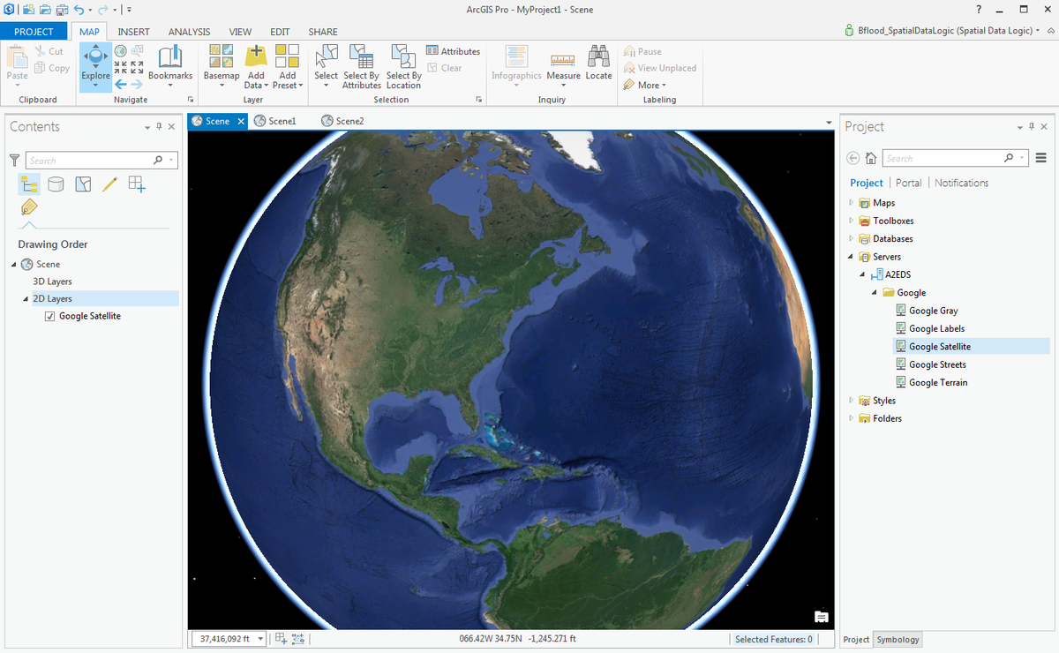Select the Explore navigation tool
1059x653 pixels.
click(x=95, y=66)
